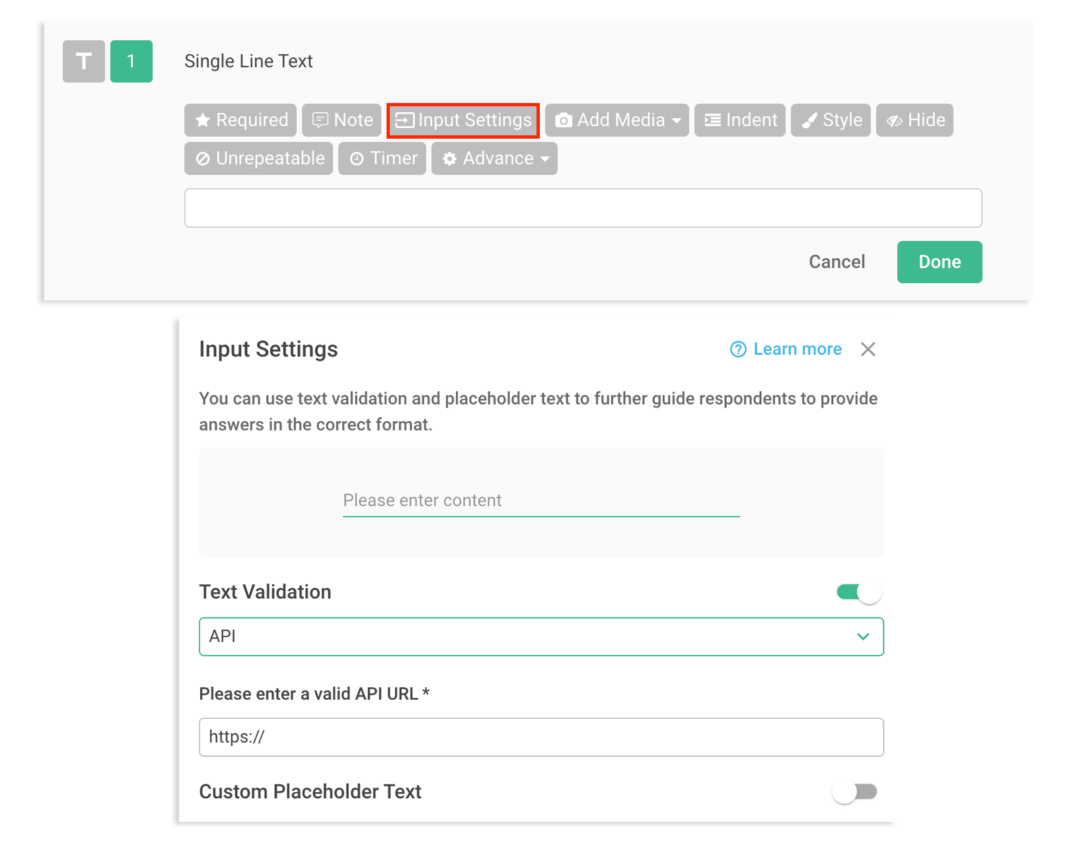Enable the Custom Placeholder Text toggle
This screenshot has width=1077, height=845.
(855, 792)
